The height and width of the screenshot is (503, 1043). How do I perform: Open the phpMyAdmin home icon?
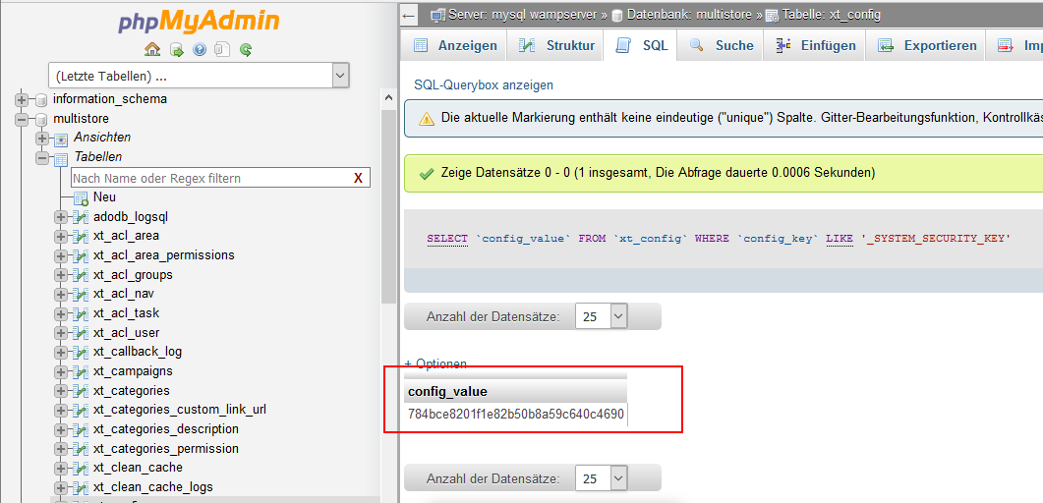click(152, 49)
